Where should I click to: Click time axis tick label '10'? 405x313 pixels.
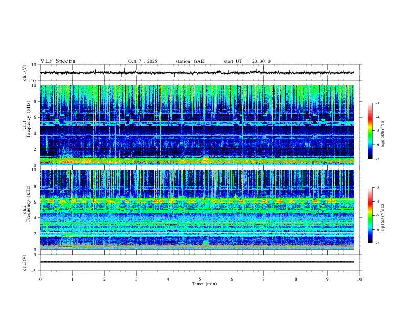pyautogui.click(x=359, y=279)
